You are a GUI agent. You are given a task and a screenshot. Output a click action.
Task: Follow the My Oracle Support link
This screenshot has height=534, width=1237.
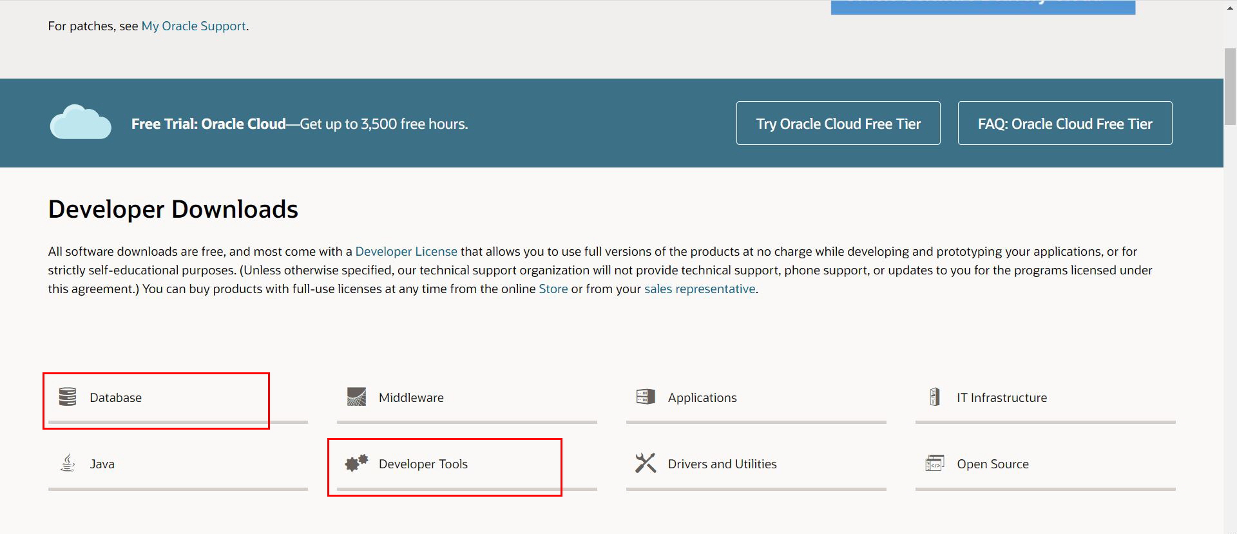click(x=193, y=26)
